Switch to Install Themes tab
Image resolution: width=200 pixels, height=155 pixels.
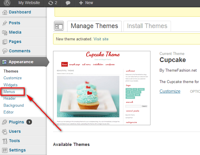click(147, 26)
